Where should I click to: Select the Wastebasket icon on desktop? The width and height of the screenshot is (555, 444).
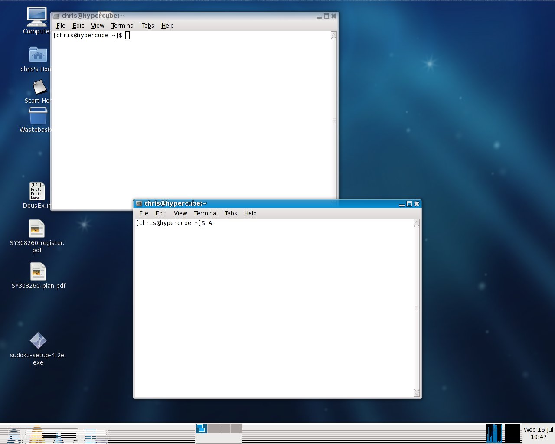pos(38,116)
